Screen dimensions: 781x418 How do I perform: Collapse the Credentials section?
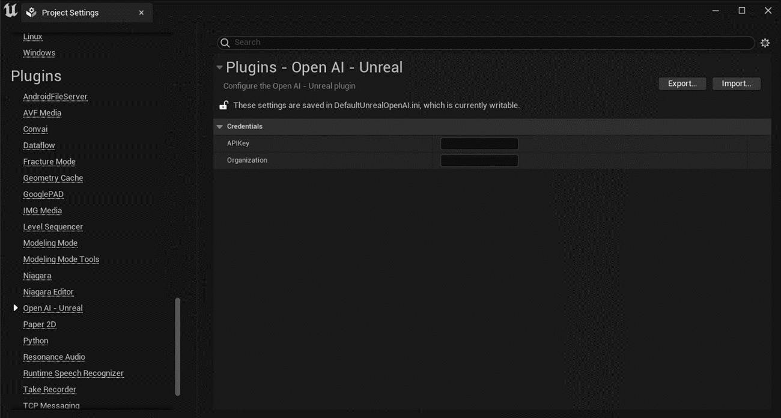pyautogui.click(x=219, y=126)
